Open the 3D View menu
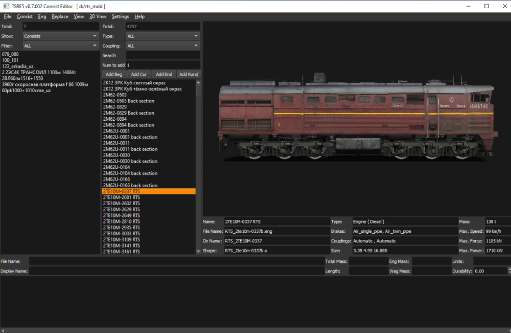This screenshot has height=333, width=511. pos(98,16)
